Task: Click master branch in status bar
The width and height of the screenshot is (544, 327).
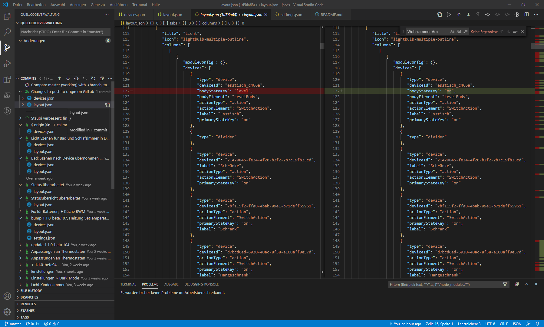Action: [13, 324]
